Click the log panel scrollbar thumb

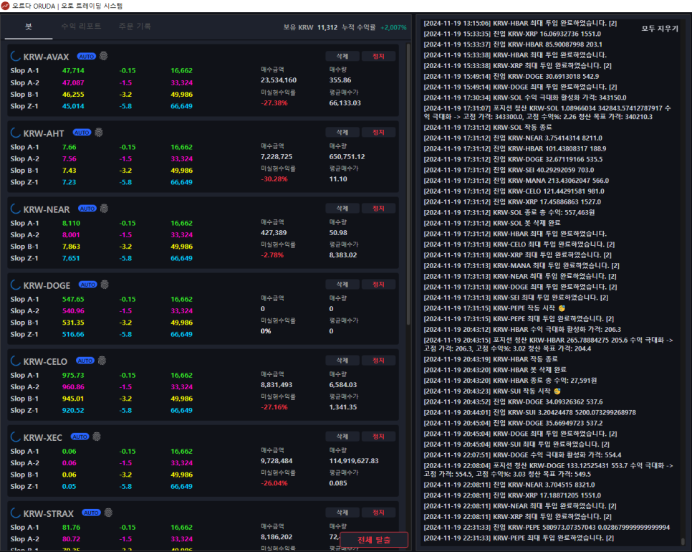pyautogui.click(x=683, y=541)
